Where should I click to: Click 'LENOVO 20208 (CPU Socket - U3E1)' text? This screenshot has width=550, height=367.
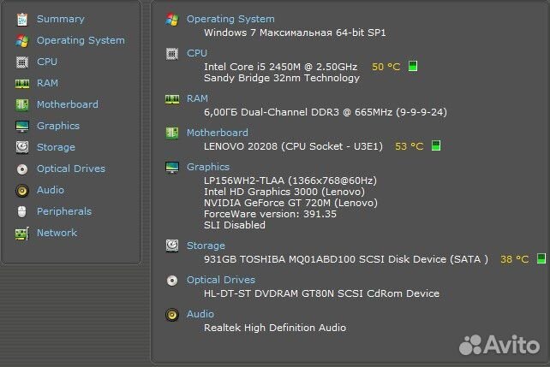coord(293,146)
